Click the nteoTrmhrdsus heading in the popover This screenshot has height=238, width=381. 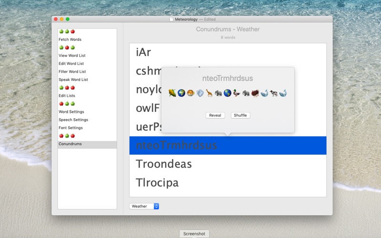[228, 78]
